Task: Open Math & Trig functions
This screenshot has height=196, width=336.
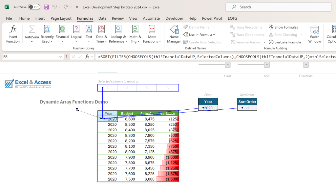Action: tap(135, 34)
